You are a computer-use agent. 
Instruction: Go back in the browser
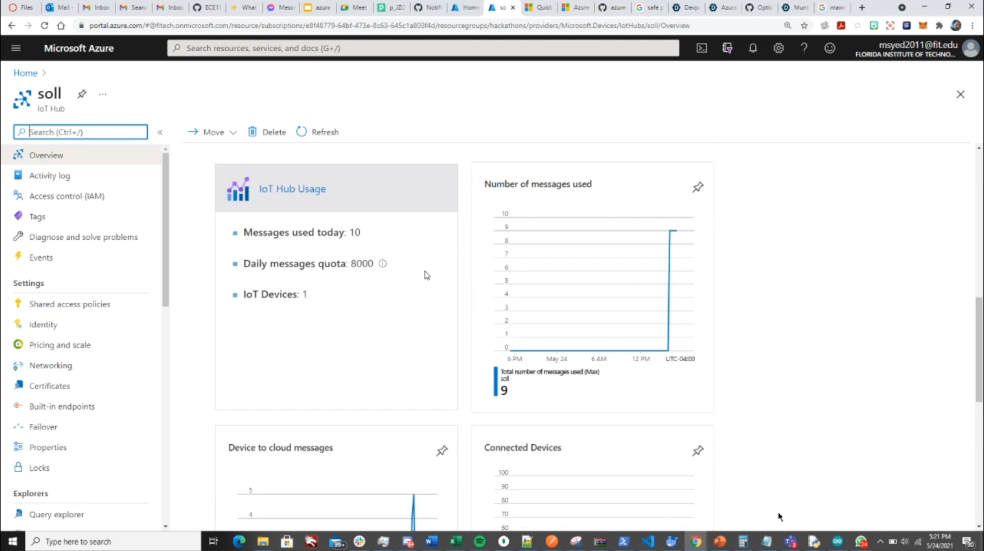[12, 26]
